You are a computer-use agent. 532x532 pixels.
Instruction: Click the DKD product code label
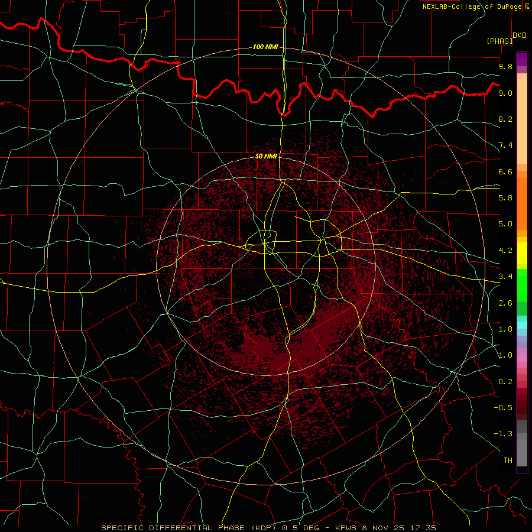click(x=520, y=35)
